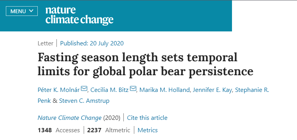Screen dimensions: 297x140
Task: Click the 2237 Altmetric score
Action: [109, 130]
